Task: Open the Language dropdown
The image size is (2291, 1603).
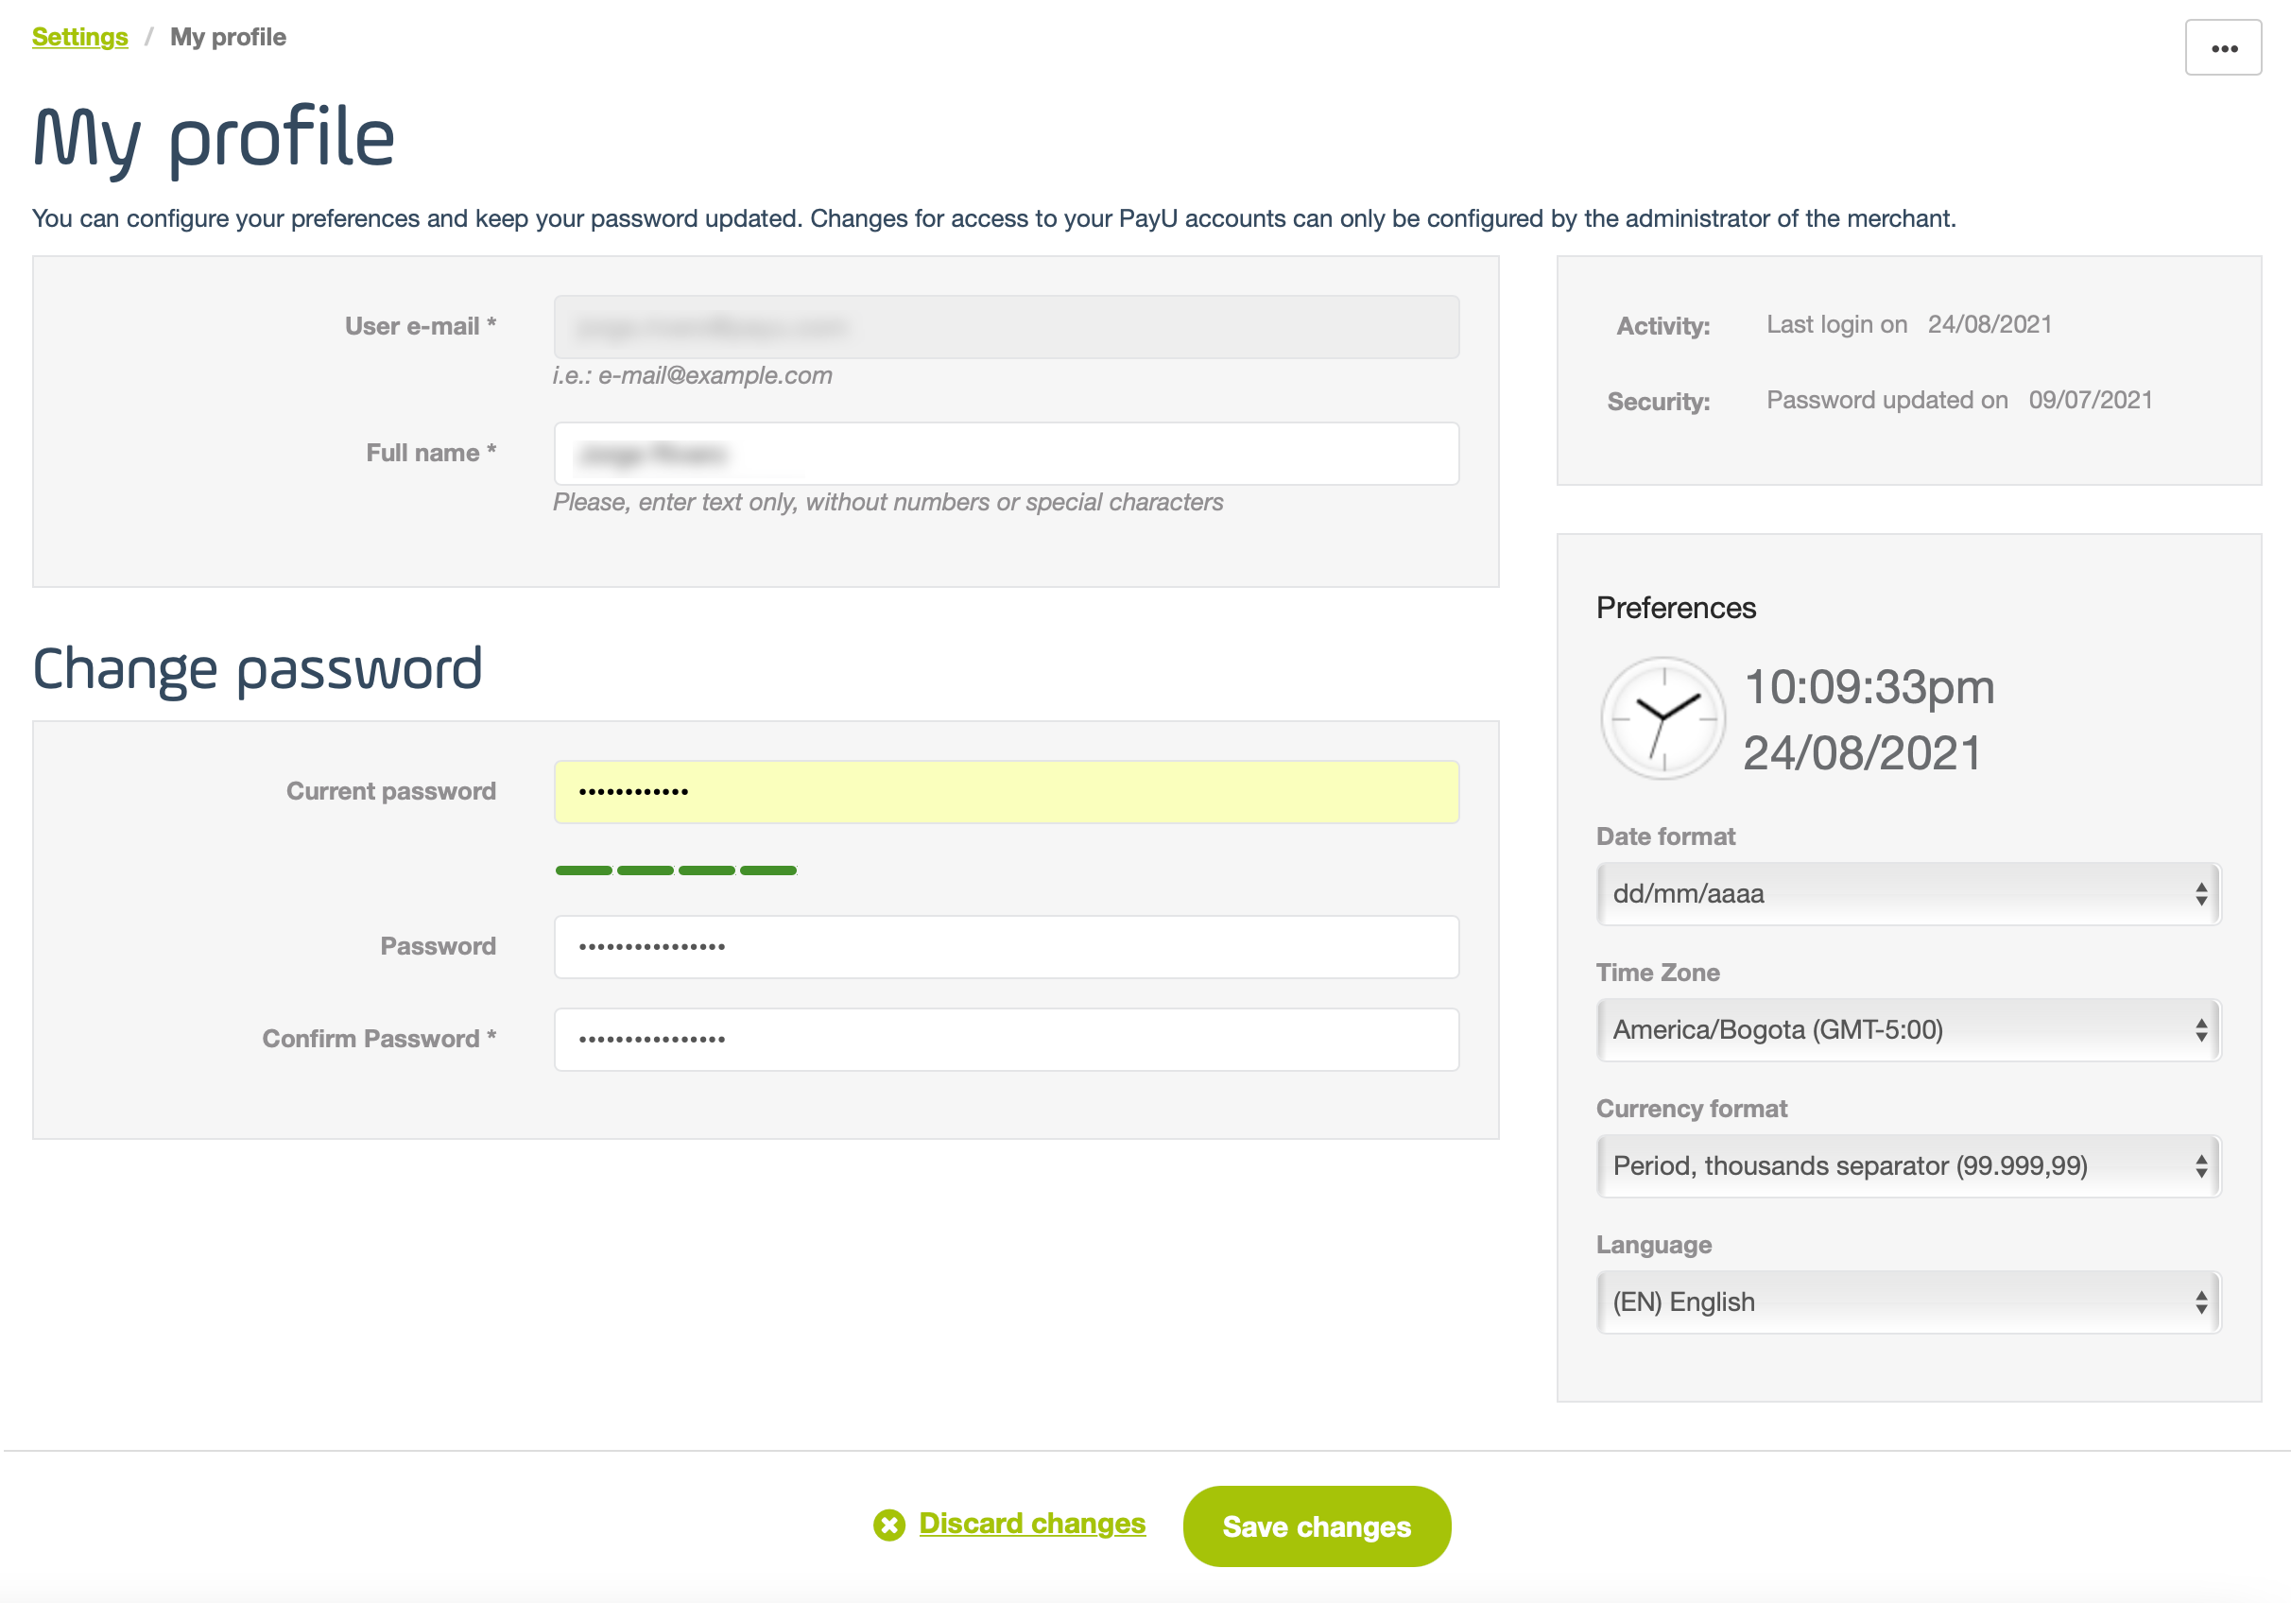Action: pos(1908,1301)
